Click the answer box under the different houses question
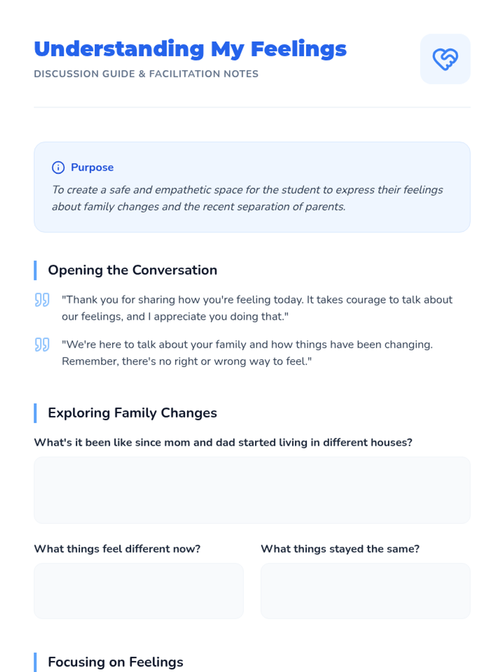 (252, 490)
